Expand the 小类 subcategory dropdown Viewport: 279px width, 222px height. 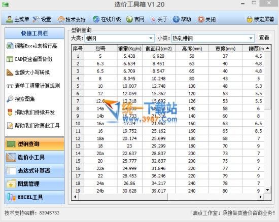click(x=251, y=38)
